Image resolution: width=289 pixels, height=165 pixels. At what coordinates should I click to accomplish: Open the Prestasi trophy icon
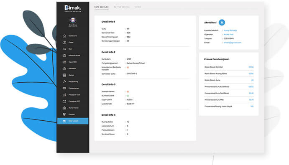(x=64, y=114)
